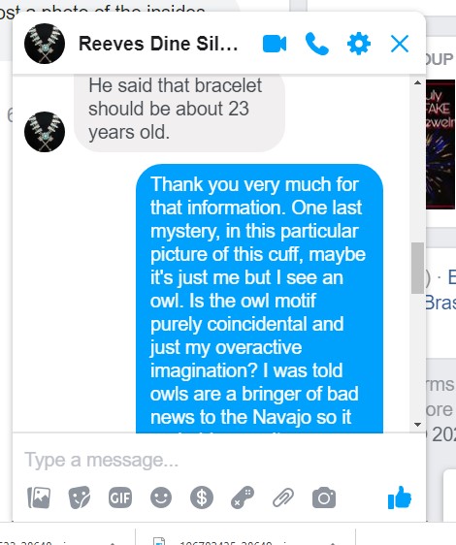Click the chat scrollbar down arrow

tap(418, 425)
